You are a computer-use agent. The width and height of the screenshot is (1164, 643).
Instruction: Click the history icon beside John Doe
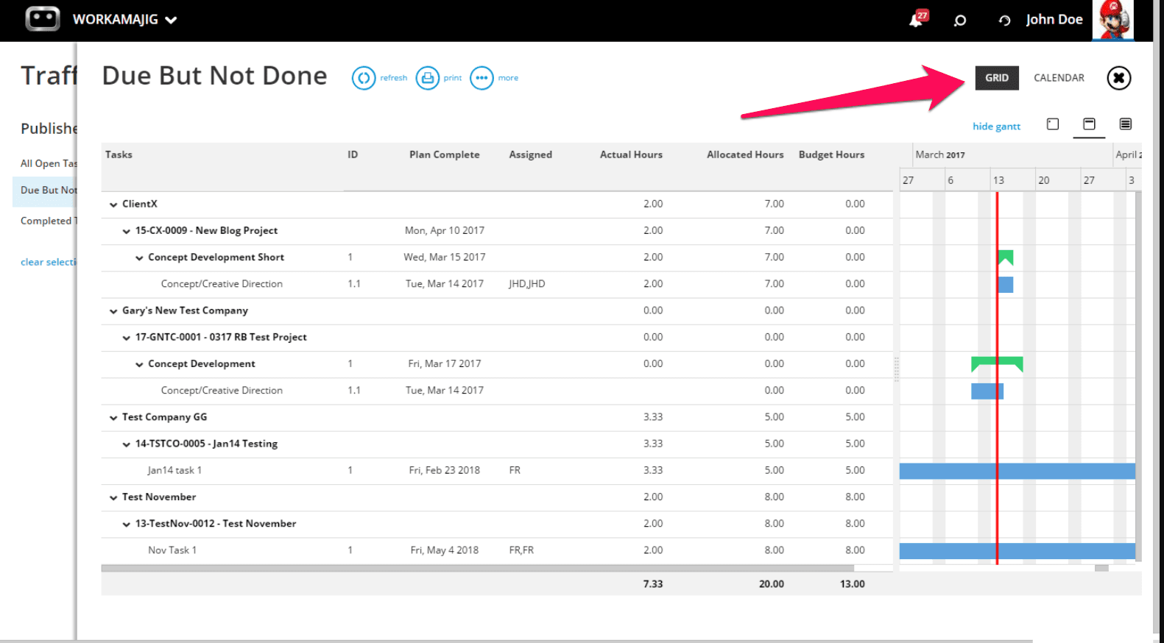coord(1004,21)
